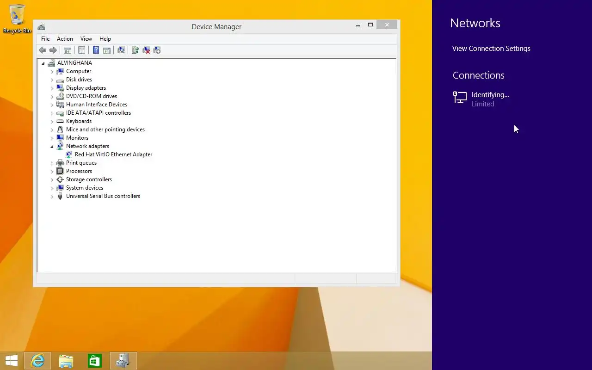Select the Display adapters label
The image size is (592, 370).
click(86, 88)
